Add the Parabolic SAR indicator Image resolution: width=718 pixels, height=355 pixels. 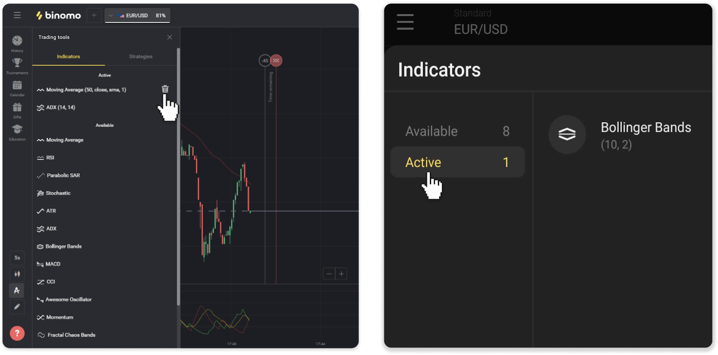click(63, 175)
